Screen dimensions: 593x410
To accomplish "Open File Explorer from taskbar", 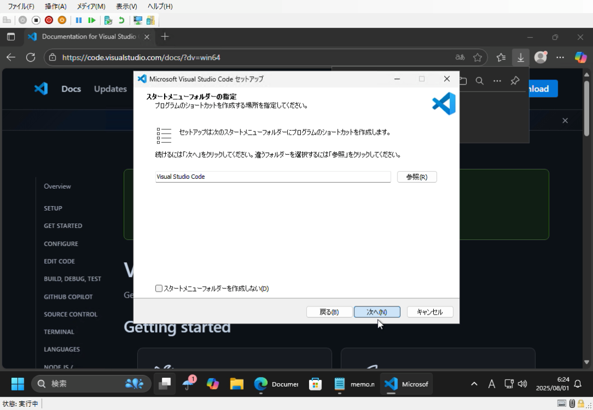I will [x=237, y=384].
